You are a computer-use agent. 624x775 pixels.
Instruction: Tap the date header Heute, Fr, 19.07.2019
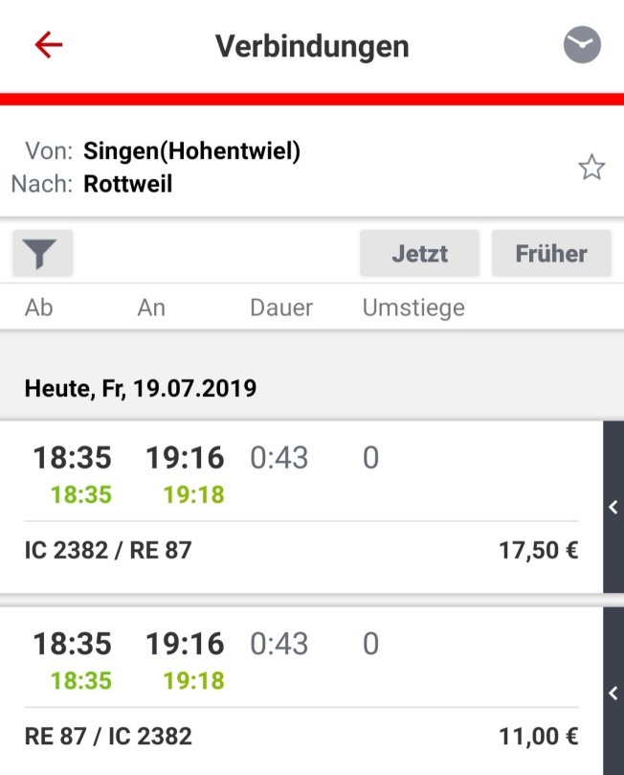[140, 388]
